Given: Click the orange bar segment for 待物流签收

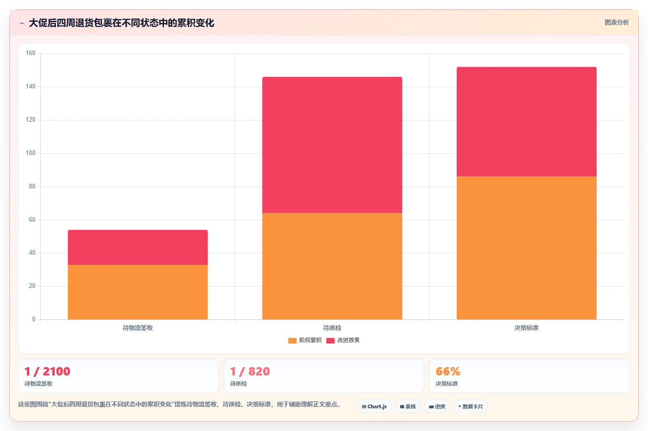Looking at the screenshot, I should pyautogui.click(x=138, y=292).
